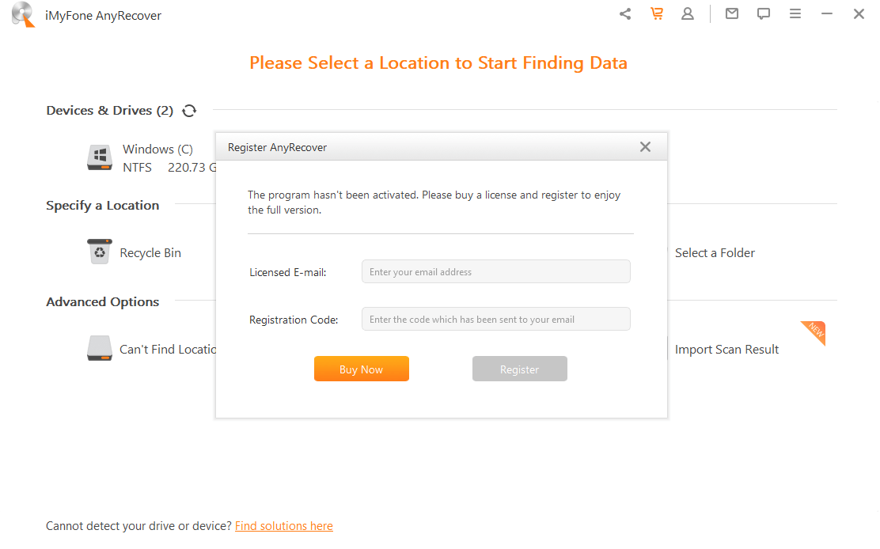Viewport: 880px width, 549px height.
Task: Refresh the Devices & Drives list
Action: pos(188,111)
